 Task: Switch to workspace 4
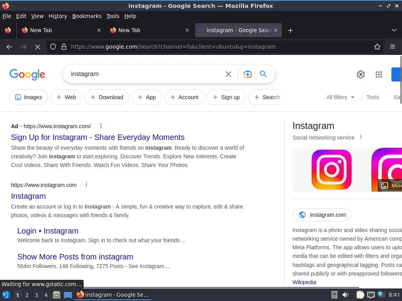point(46,295)
